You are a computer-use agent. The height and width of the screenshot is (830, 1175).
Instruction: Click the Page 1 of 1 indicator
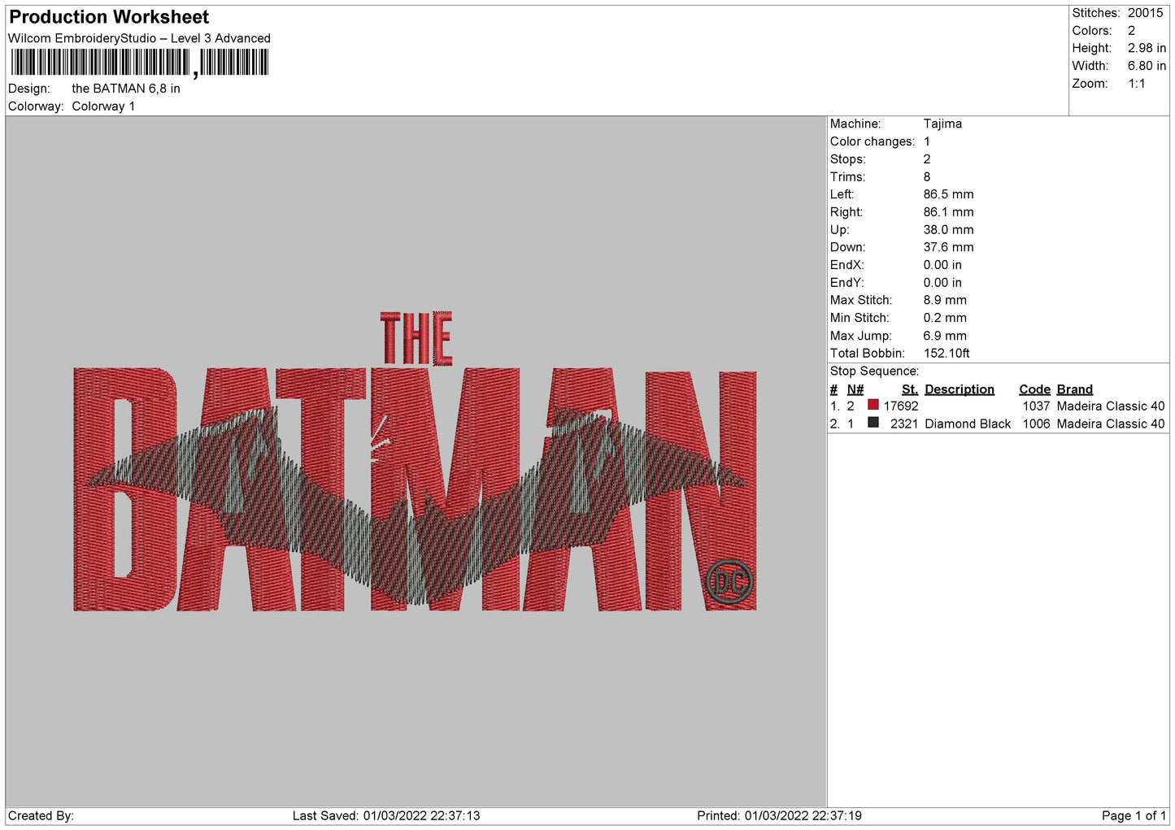point(1134,815)
